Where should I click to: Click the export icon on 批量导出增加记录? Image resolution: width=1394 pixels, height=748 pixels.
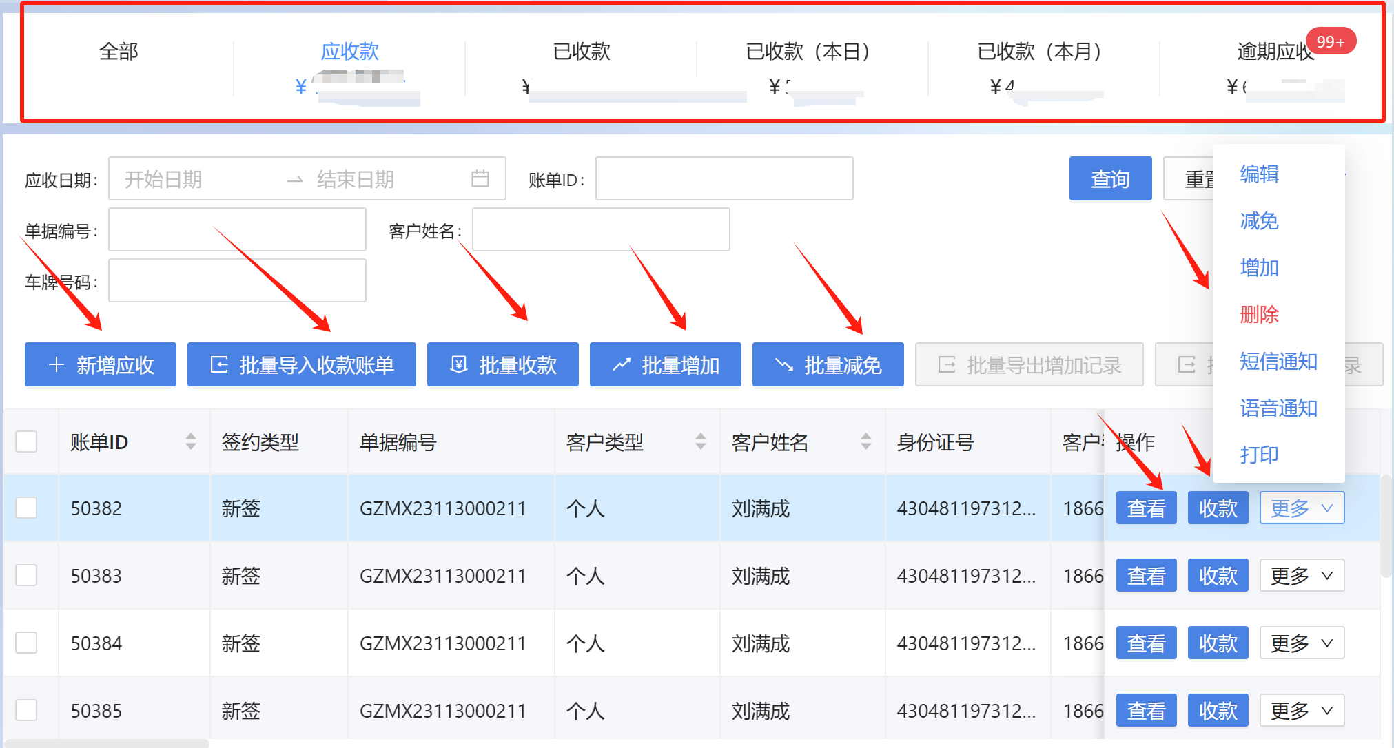click(x=947, y=364)
